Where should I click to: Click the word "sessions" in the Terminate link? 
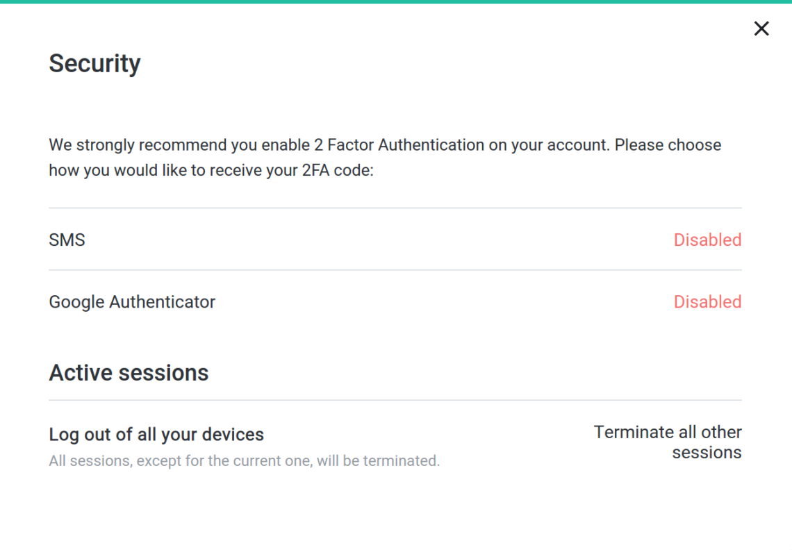707,453
